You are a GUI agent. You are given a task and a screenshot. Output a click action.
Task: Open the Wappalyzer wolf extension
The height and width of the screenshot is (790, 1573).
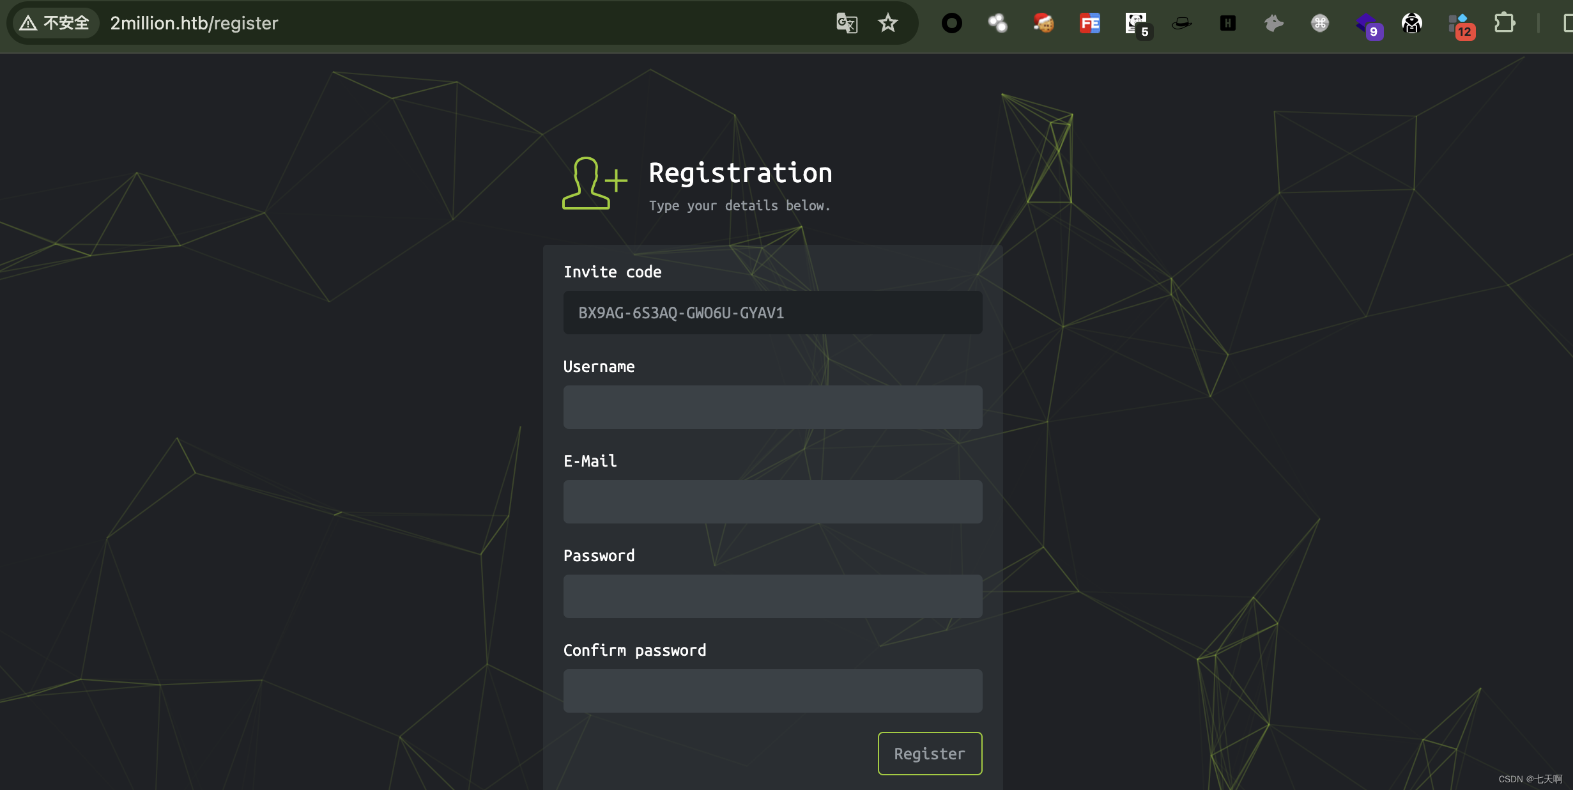pos(1273,23)
